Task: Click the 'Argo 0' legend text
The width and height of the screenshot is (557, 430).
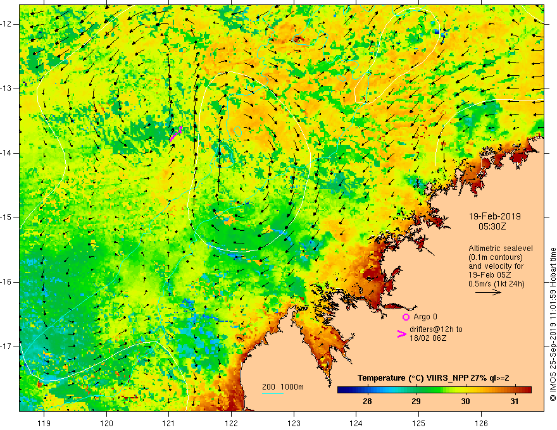Action: click(x=425, y=317)
